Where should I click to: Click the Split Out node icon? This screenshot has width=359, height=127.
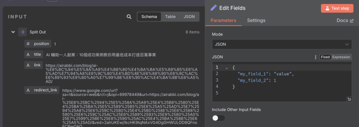click(x=22, y=32)
